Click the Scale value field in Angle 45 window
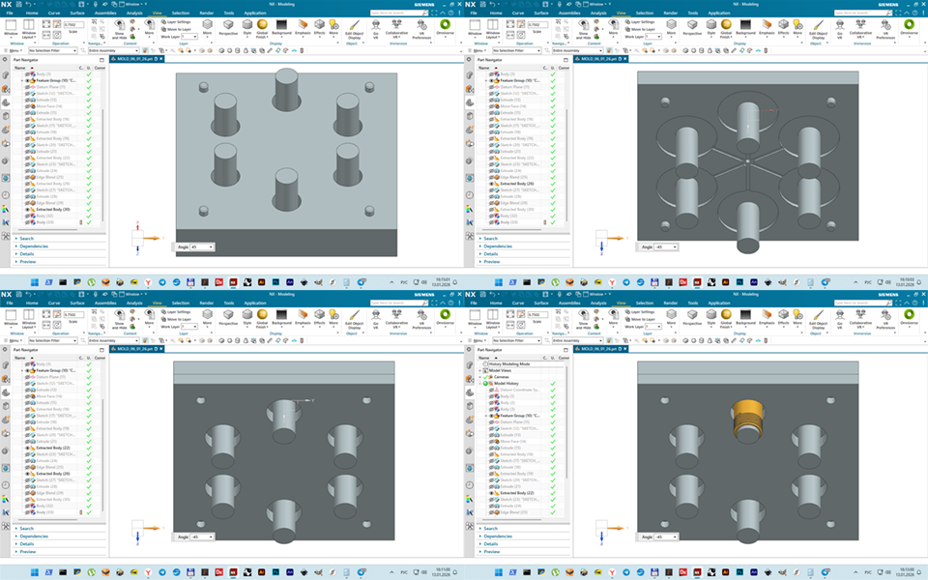928x580 pixels. 73,25
